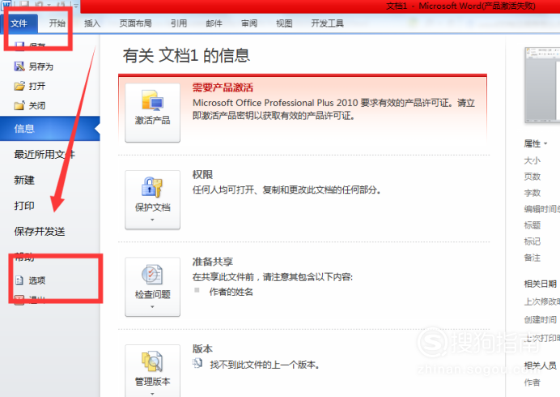Click the 作者 property label
Screen dimensions: 560x397
coord(532,382)
